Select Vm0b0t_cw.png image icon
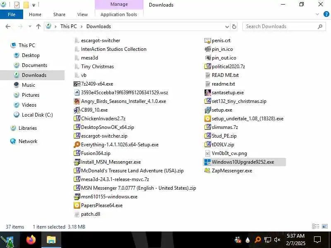 pos(208,153)
